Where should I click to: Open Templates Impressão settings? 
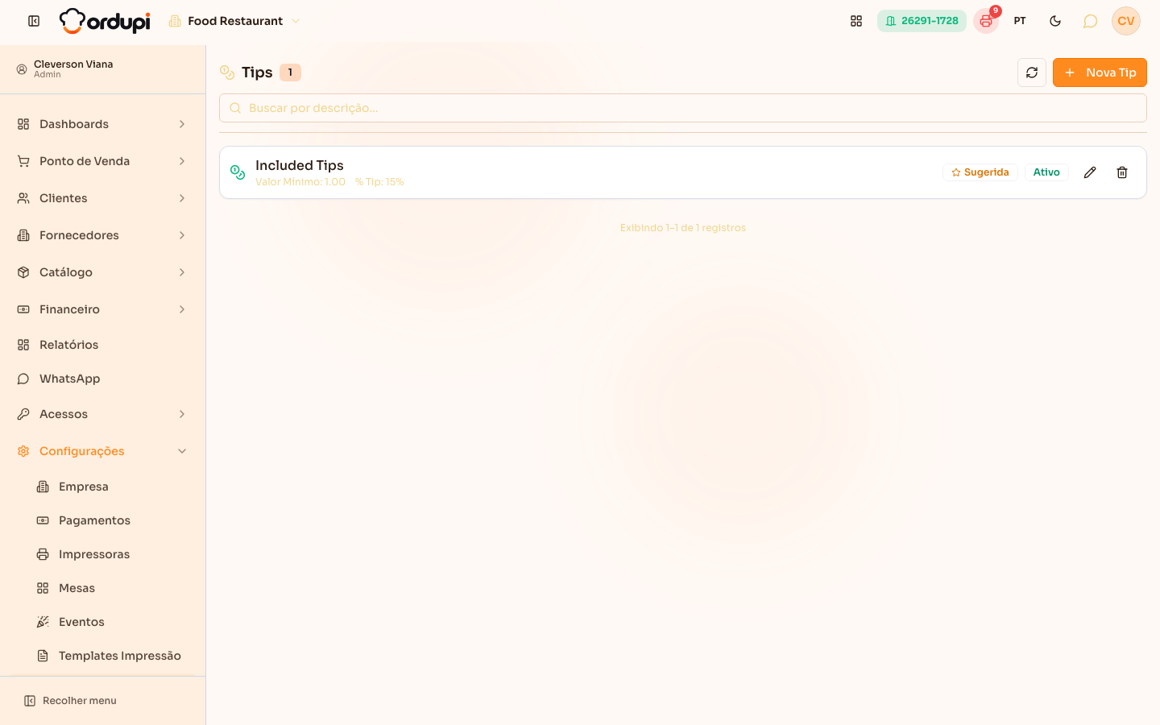[113, 656]
